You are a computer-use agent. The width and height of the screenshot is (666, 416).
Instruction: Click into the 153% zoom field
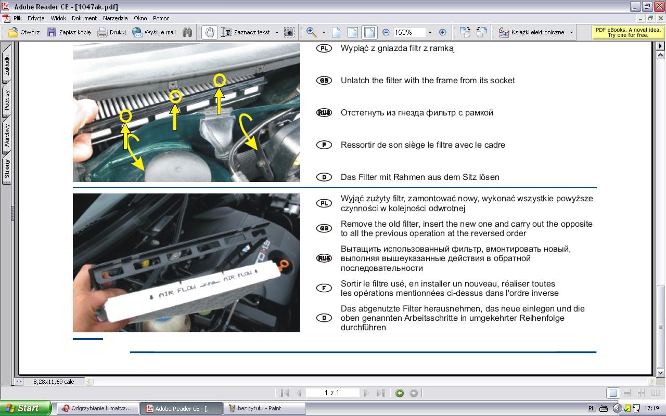pyautogui.click(x=409, y=32)
